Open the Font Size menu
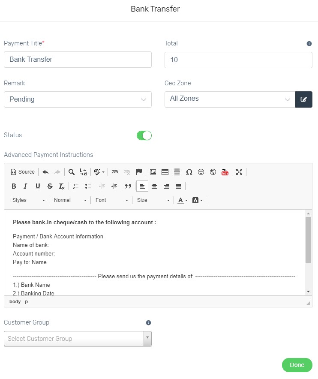The width and height of the screenshot is (318, 379). [153, 200]
